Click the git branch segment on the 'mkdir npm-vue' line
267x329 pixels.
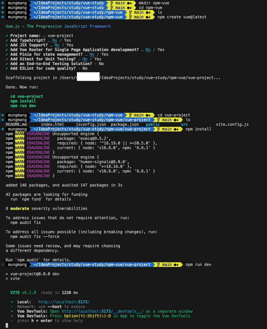pos(121,3)
